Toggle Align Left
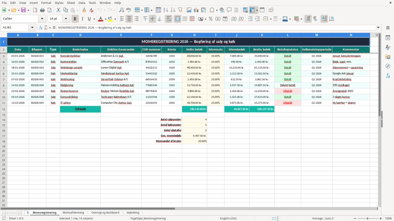Image resolution: width=394 pixels, height=221 pixels. click(122, 19)
